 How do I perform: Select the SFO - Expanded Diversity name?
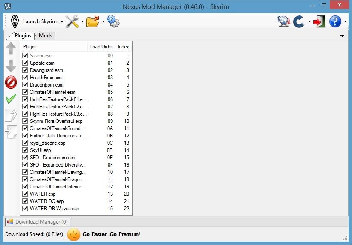point(58,165)
